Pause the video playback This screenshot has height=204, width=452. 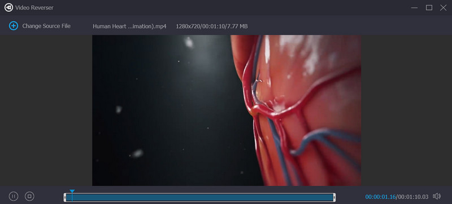tap(14, 196)
